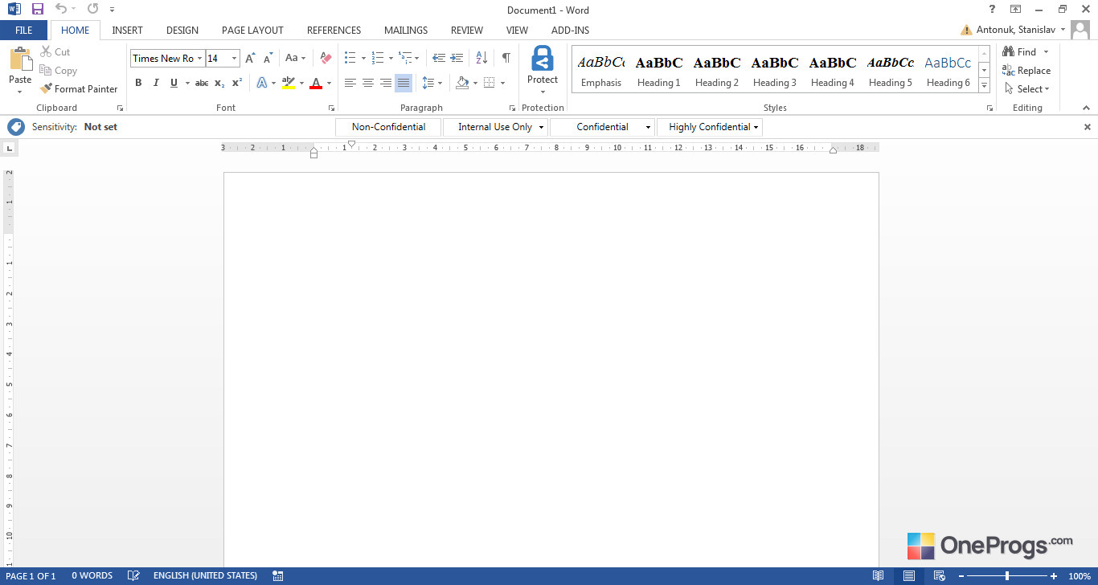Undo the last action
This screenshot has width=1098, height=585.
click(x=61, y=10)
